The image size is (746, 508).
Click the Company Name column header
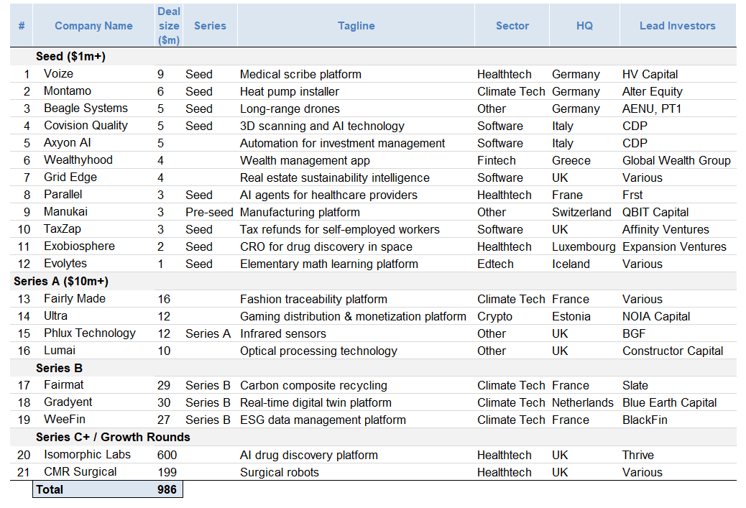tap(93, 26)
